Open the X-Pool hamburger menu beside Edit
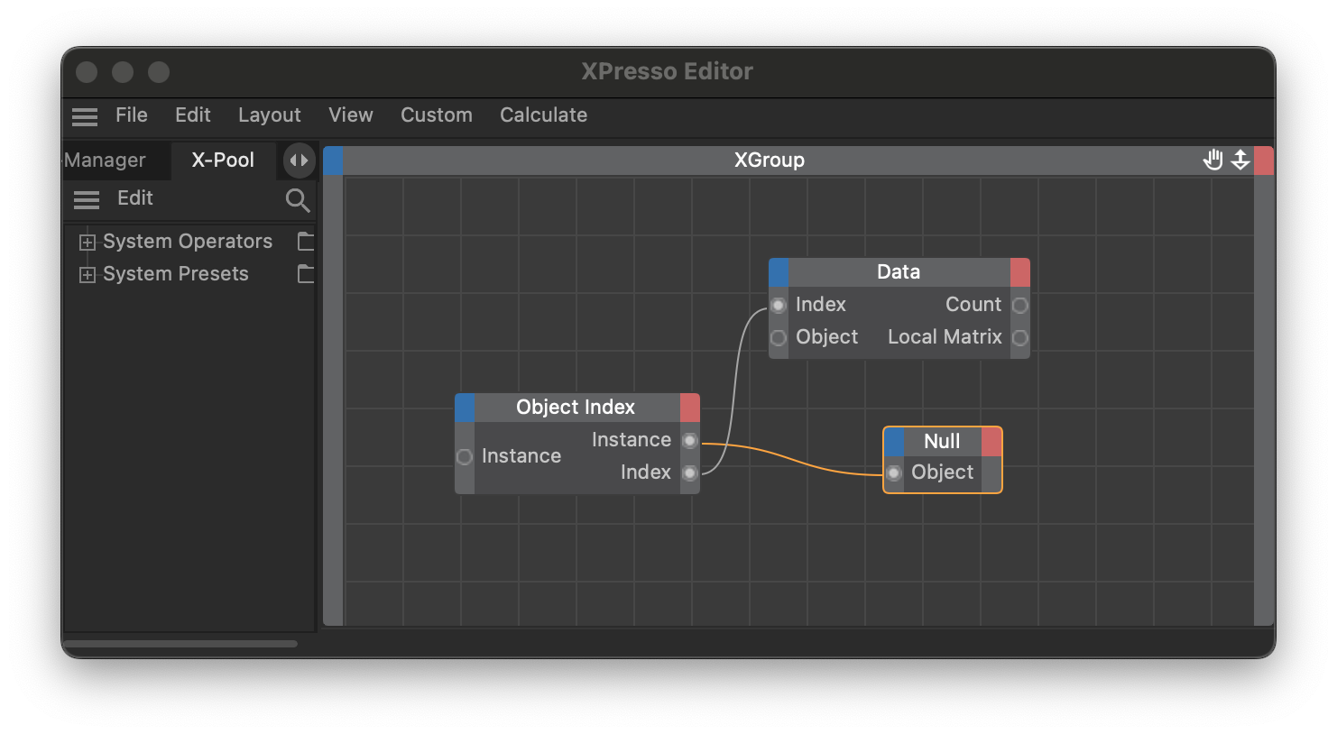Image resolution: width=1337 pixels, height=734 pixels. tap(87, 199)
